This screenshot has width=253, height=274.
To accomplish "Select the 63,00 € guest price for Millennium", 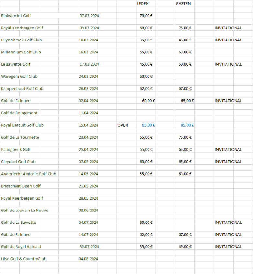I will pyautogui.click(x=185, y=52).
